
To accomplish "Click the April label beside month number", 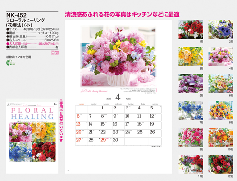I will (128, 99).
